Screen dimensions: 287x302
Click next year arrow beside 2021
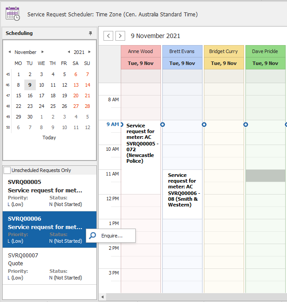click(90, 52)
